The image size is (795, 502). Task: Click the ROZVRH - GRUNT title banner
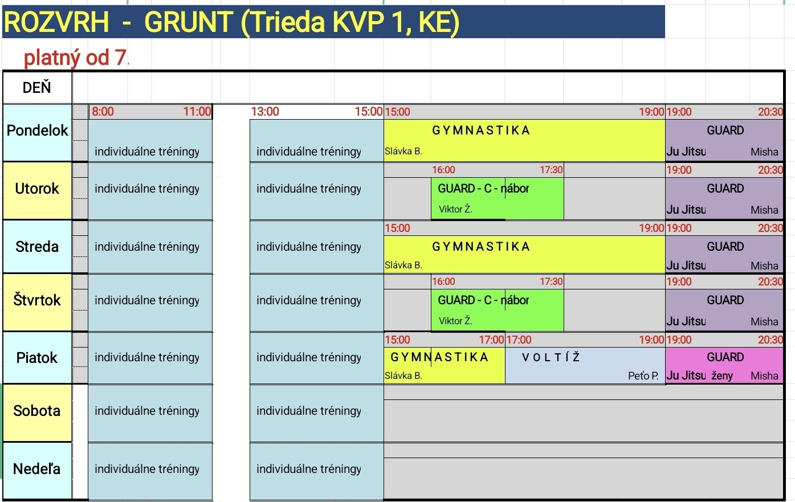(x=333, y=22)
